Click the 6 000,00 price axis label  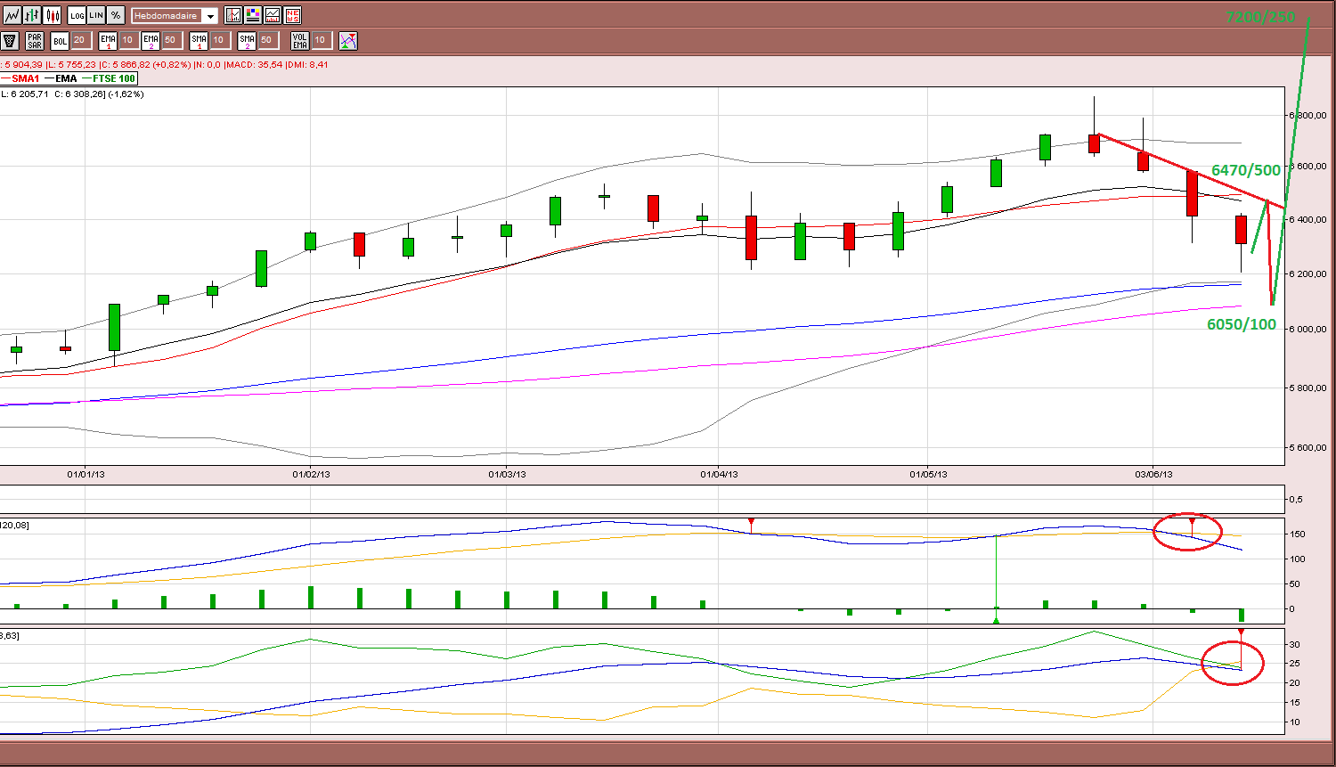(x=1308, y=329)
